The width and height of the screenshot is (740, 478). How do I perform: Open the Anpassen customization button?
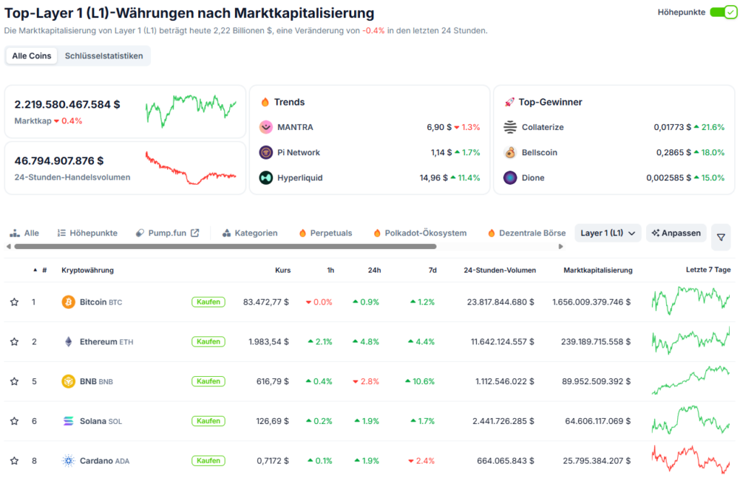pos(676,233)
